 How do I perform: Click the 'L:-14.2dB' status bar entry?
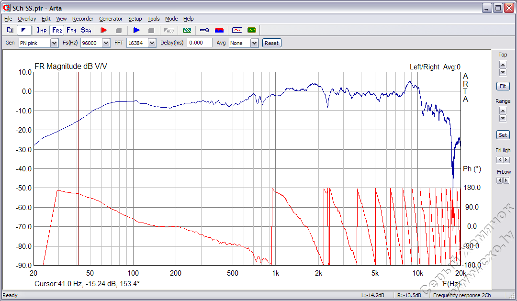tap(372, 295)
